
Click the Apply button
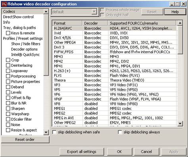[x=174, y=151]
